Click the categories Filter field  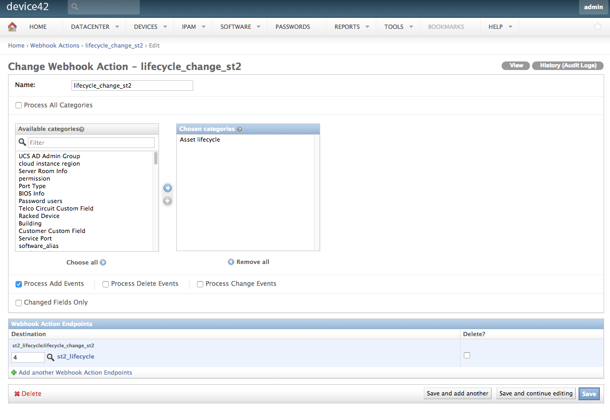[x=91, y=143]
